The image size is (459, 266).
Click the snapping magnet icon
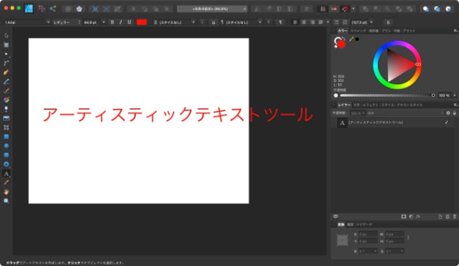[x=345, y=9]
